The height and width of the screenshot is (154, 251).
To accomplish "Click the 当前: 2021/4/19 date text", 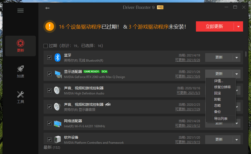I will (x=189, y=55).
